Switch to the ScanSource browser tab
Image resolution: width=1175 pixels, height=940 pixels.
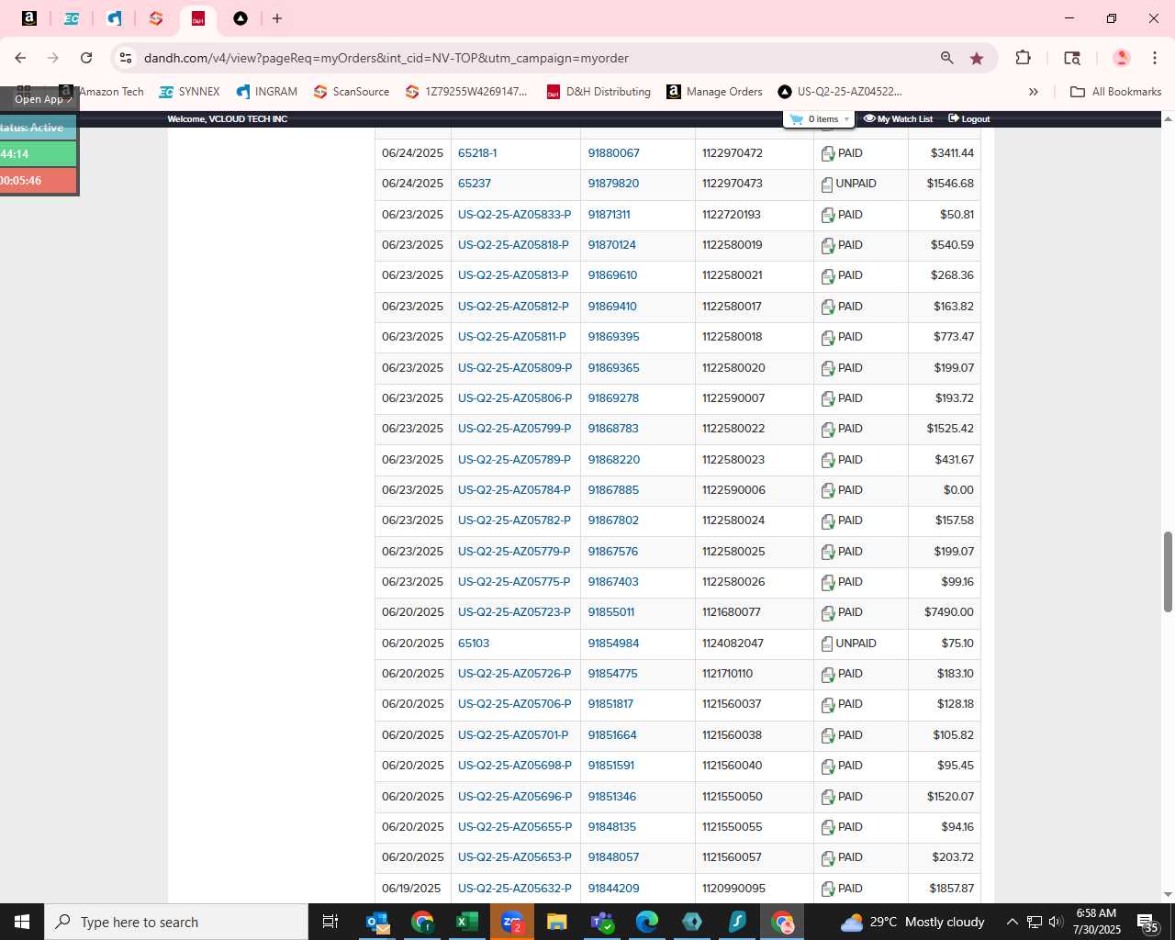(x=156, y=18)
